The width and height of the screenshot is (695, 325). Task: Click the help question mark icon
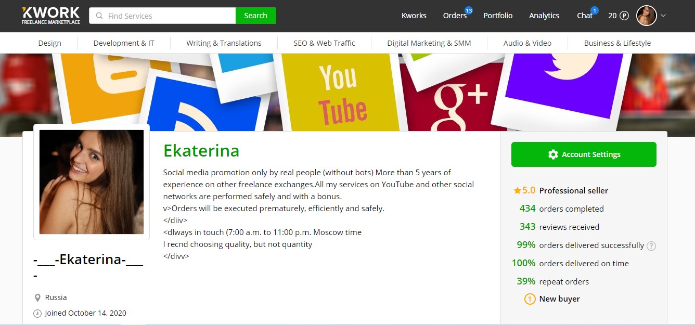click(x=651, y=246)
